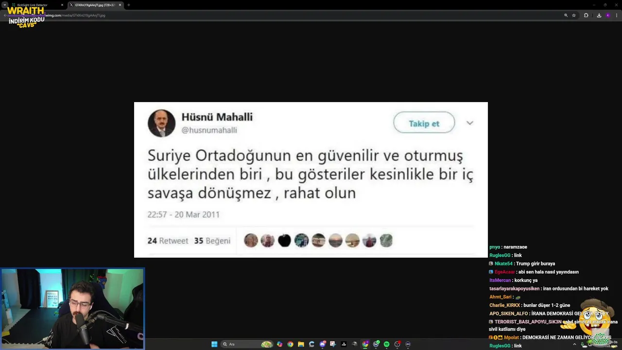Click the taskbar Ara search box
The image size is (622, 350).
[x=247, y=344]
